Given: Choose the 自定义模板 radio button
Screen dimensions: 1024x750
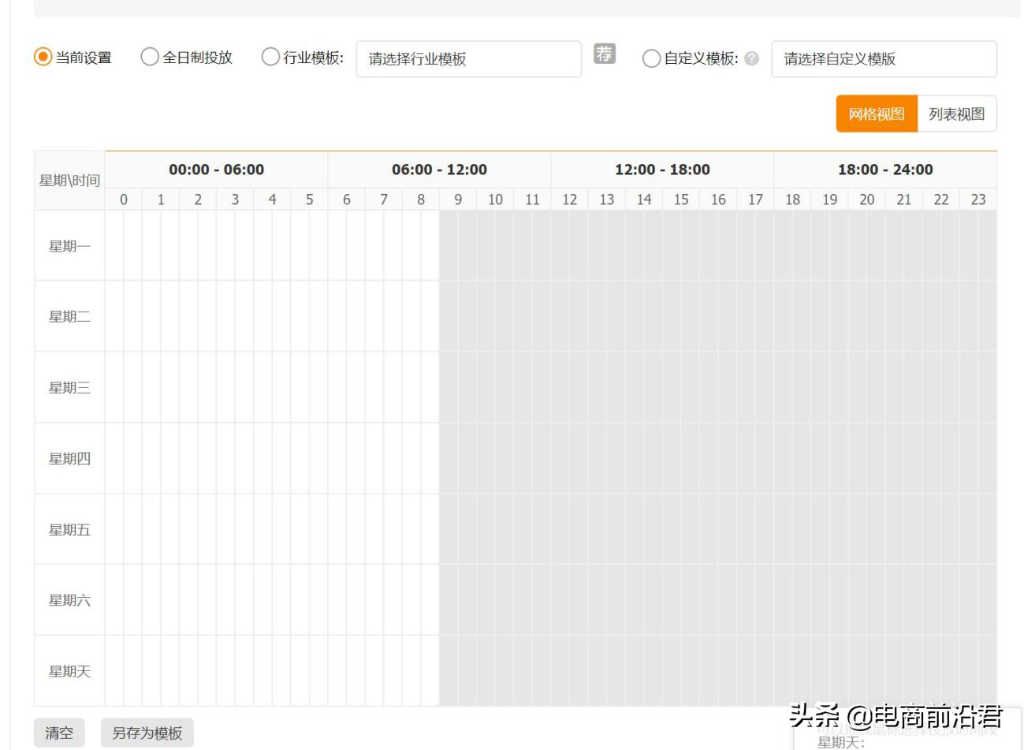Looking at the screenshot, I should [651, 58].
